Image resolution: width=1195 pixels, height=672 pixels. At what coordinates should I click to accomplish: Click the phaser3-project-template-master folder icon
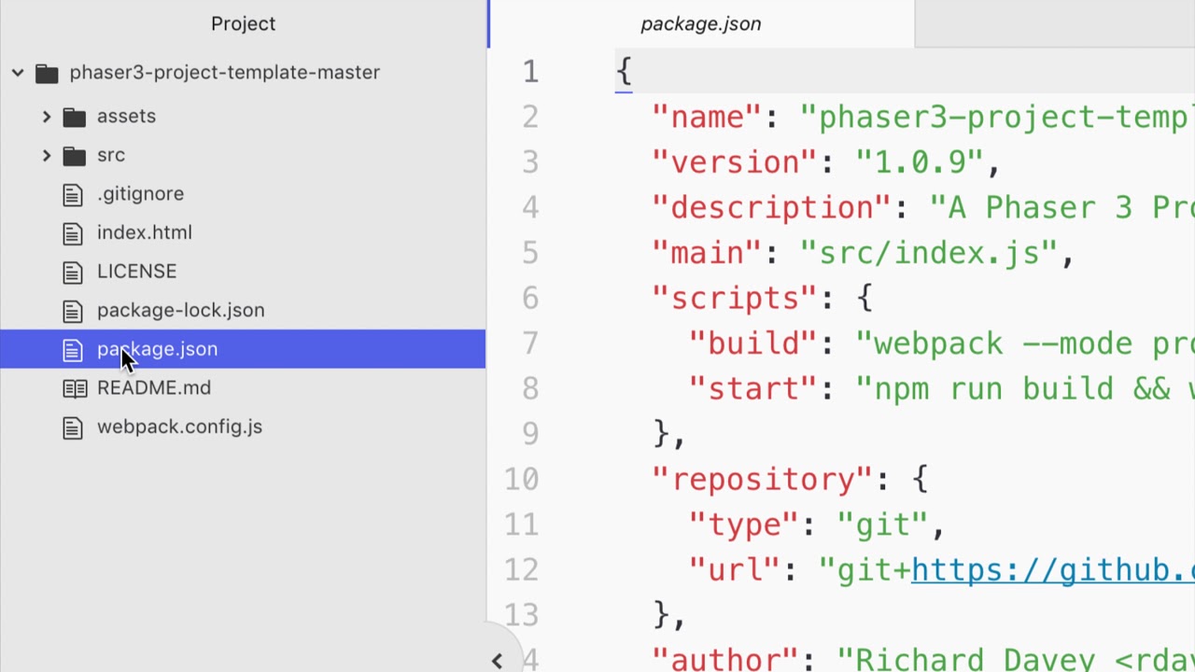click(47, 72)
